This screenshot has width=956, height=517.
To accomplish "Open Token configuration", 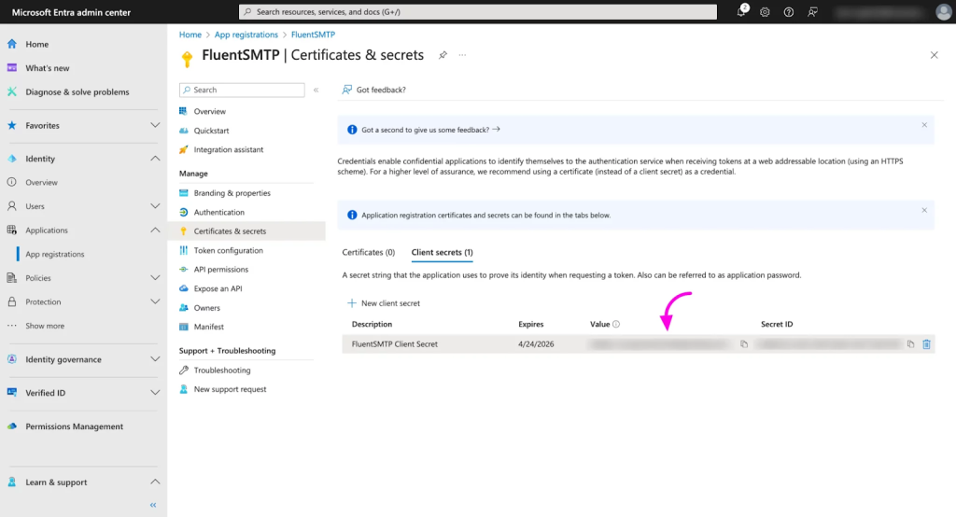I will point(228,250).
